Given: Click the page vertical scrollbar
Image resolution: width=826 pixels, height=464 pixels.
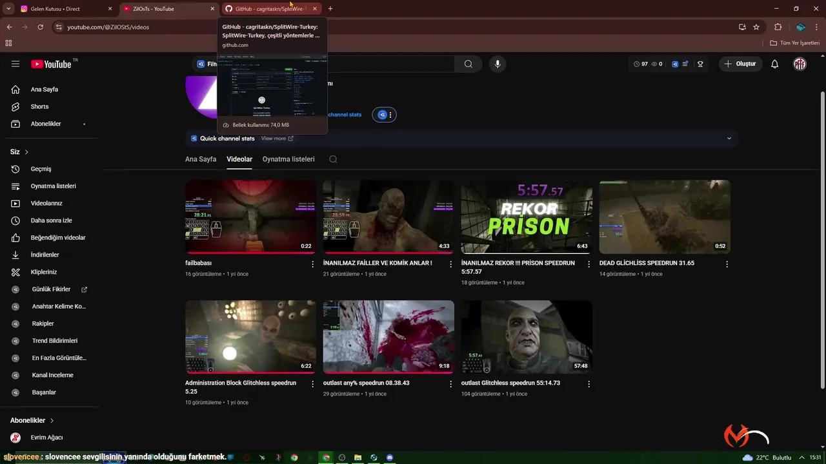Looking at the screenshot, I should (822, 238).
